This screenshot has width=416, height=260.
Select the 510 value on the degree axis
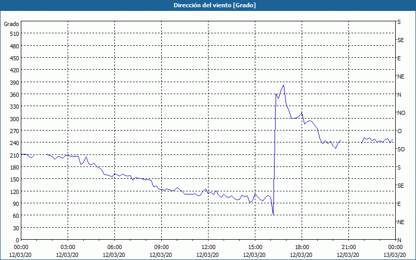click(x=15, y=34)
